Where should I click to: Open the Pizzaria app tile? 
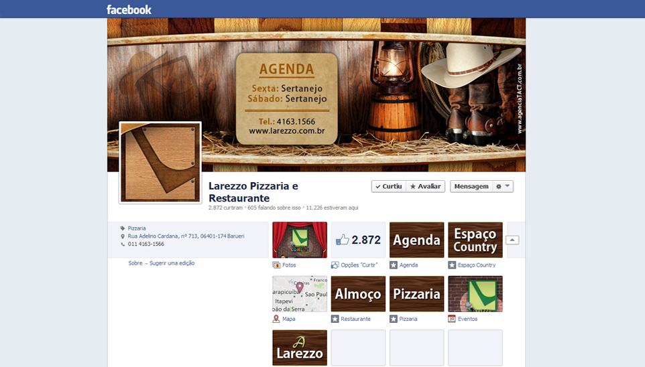416,294
